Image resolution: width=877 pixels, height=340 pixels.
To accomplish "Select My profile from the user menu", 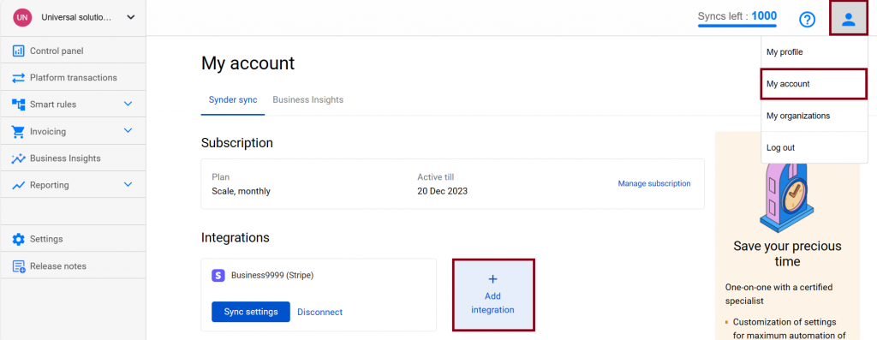I will click(814, 52).
